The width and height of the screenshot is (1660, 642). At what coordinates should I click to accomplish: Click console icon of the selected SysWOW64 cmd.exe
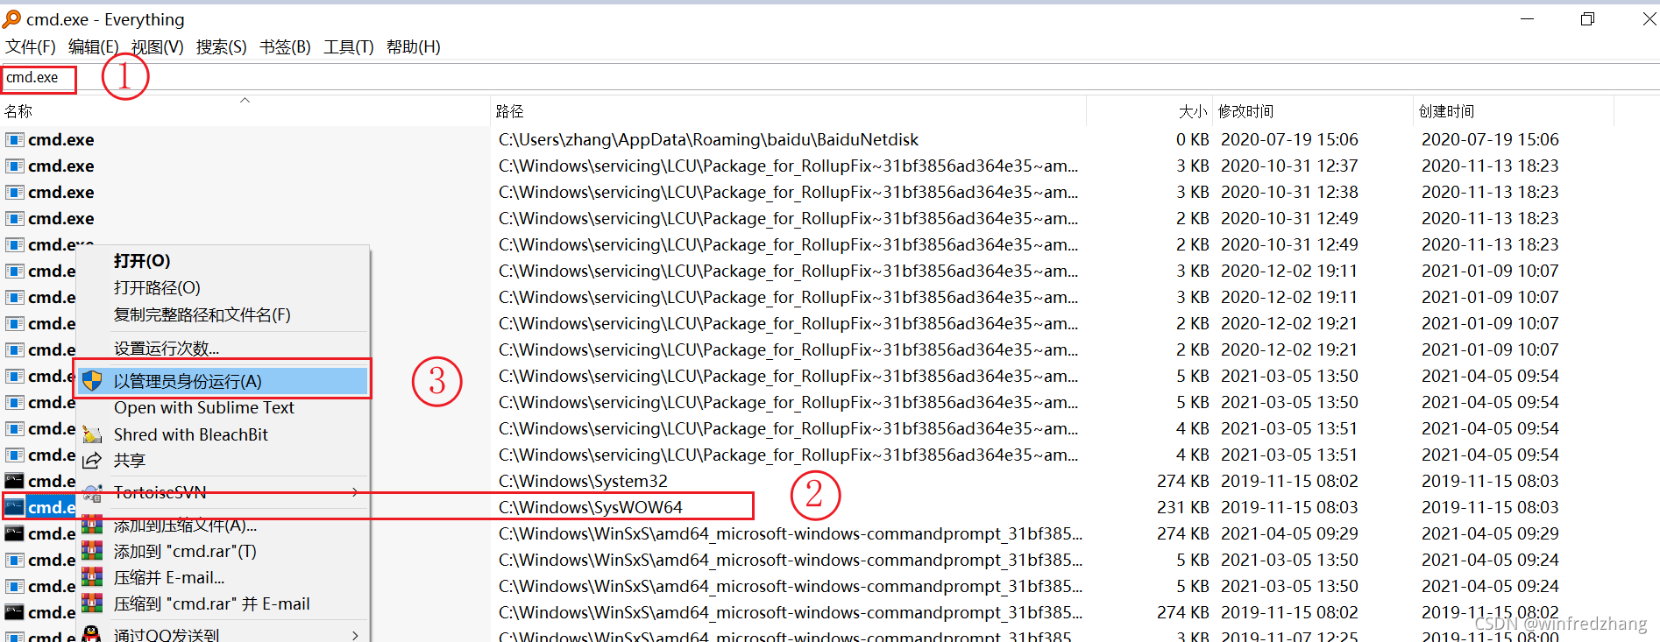[x=14, y=507]
